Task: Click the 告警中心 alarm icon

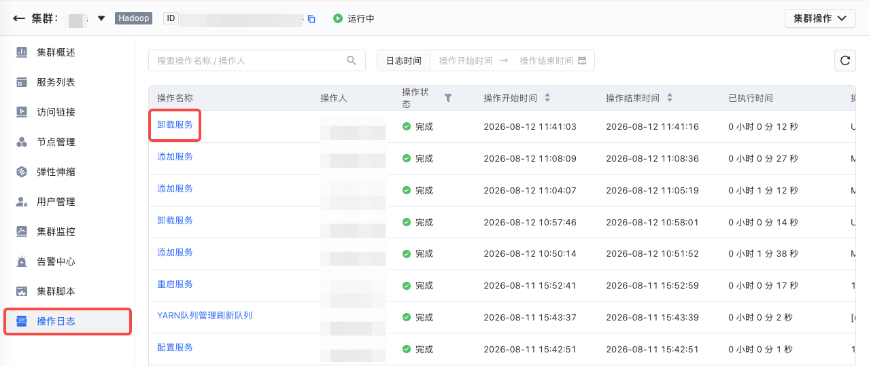Action: coord(22,261)
